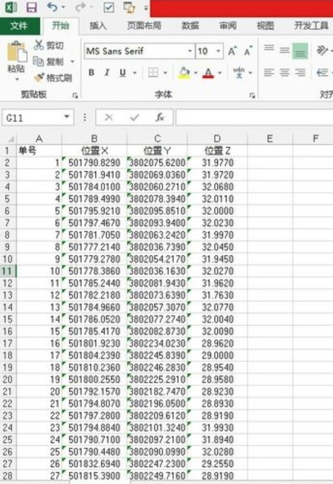This screenshot has height=484, width=333.
Task: Click the Redo arrow icon
Action: click(79, 7)
